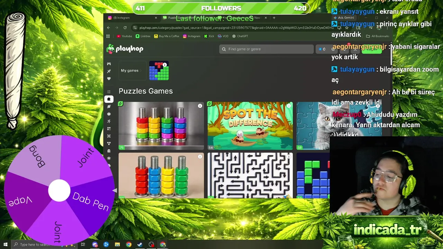Open the rocket icon in Playhop sidebar
The height and width of the screenshot is (249, 443).
pyautogui.click(x=109, y=71)
